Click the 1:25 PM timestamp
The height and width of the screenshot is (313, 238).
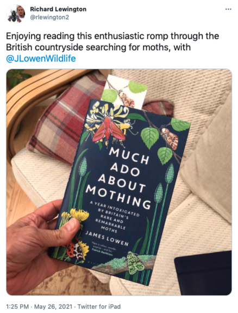point(17,306)
